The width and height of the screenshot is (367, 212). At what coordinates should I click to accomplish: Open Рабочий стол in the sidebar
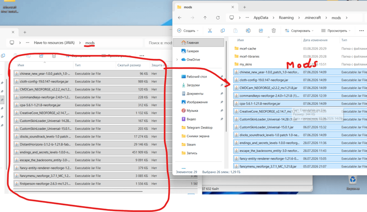click(x=196, y=76)
